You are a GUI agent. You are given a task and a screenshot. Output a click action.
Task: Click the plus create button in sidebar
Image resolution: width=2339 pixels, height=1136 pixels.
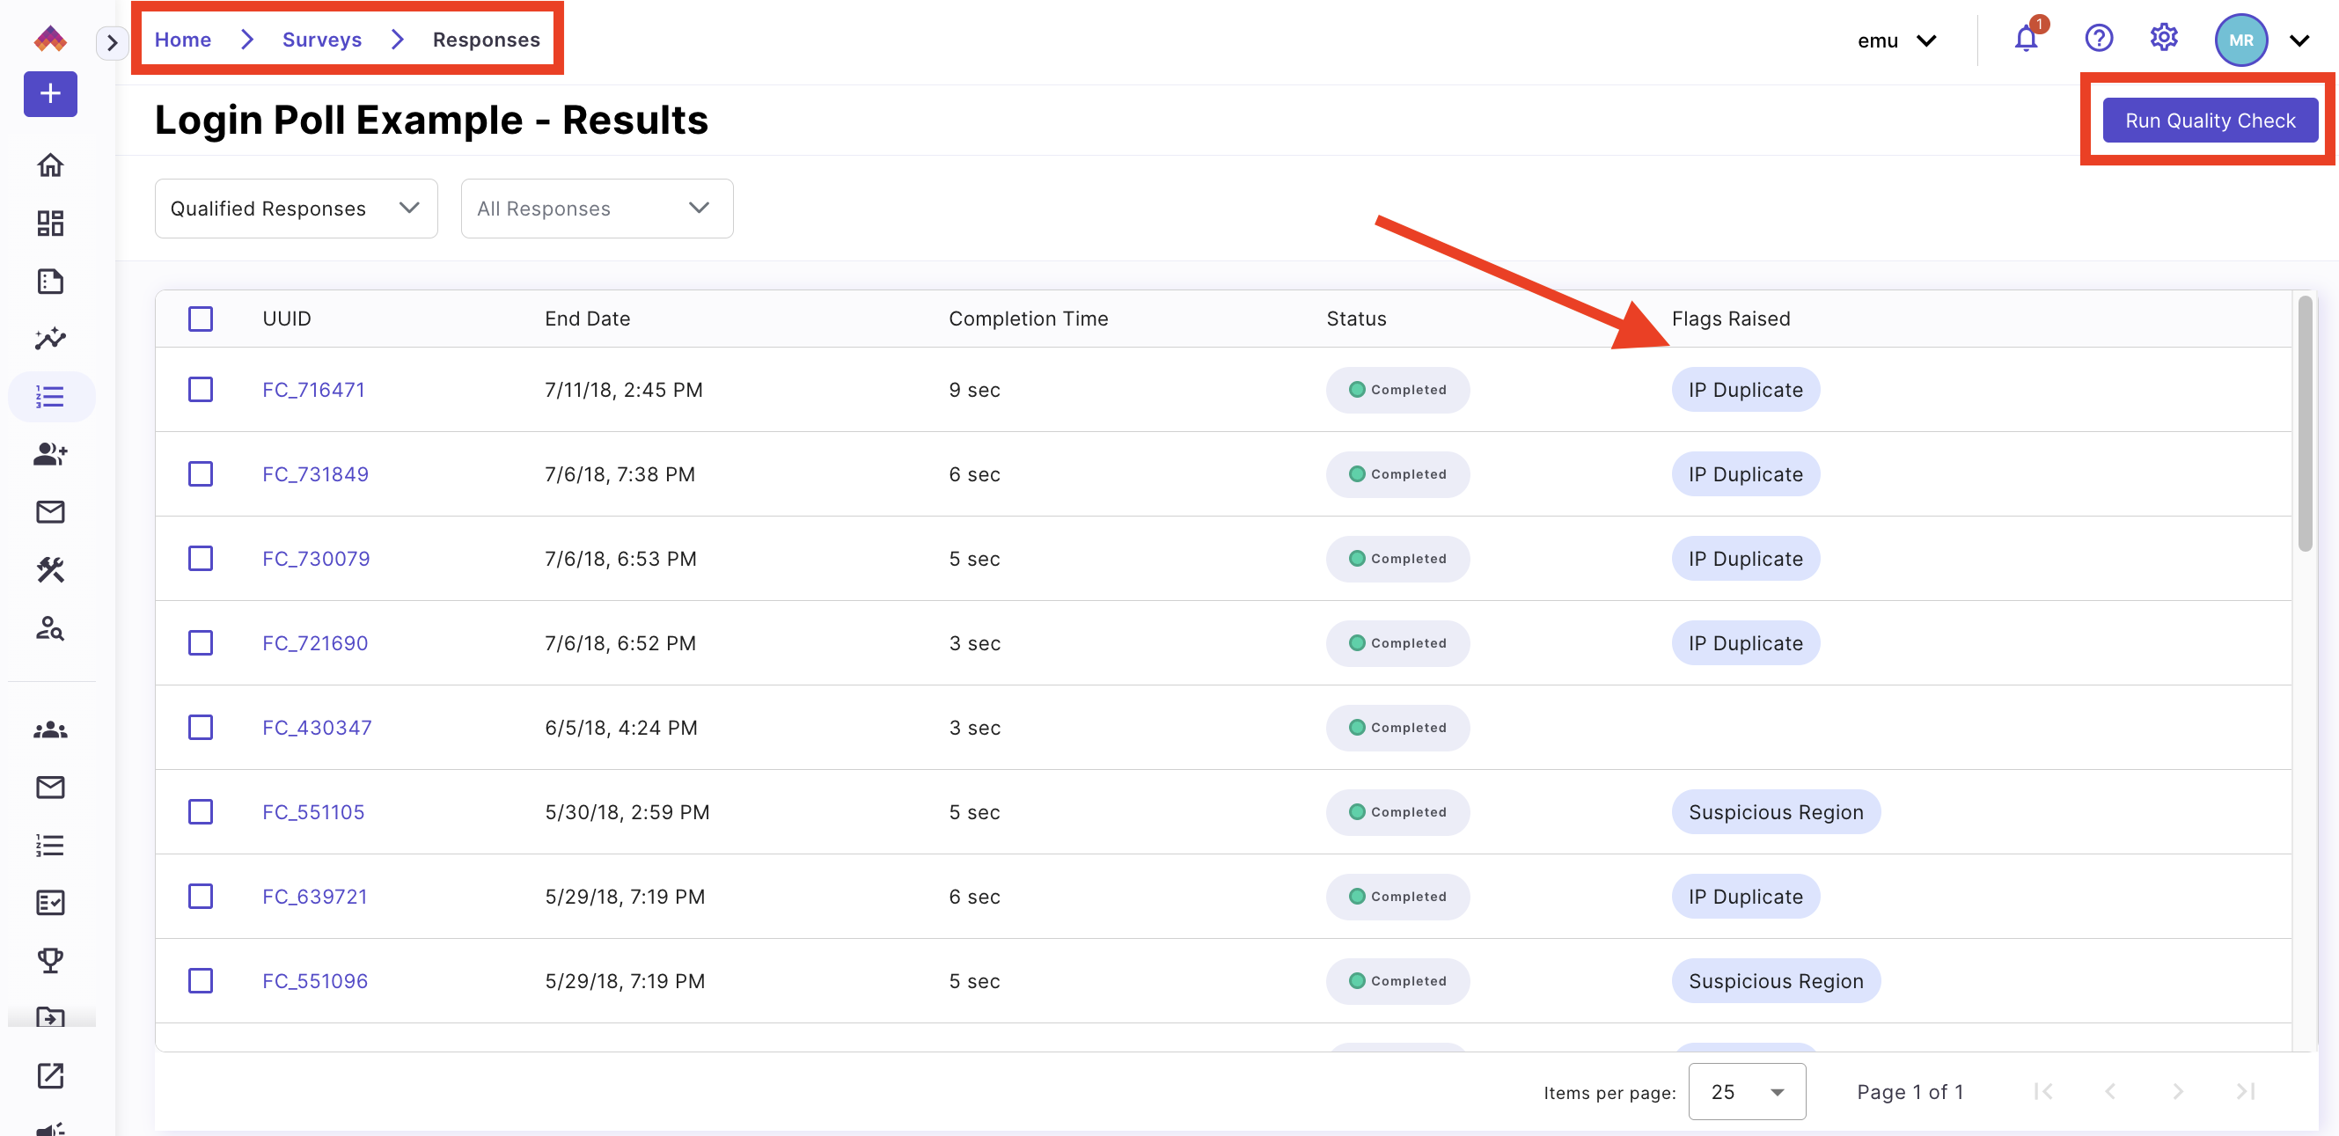click(50, 93)
